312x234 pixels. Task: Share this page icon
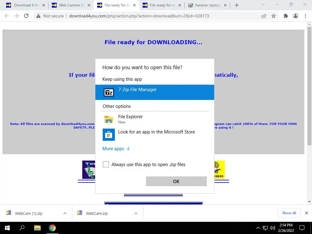[x=264, y=16]
